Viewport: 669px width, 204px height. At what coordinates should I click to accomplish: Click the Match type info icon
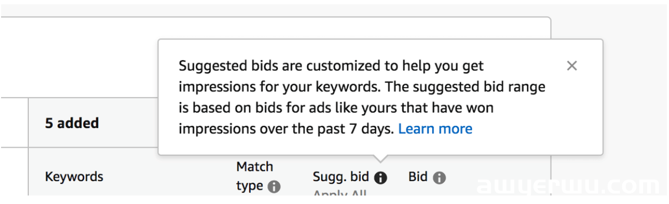tap(274, 187)
